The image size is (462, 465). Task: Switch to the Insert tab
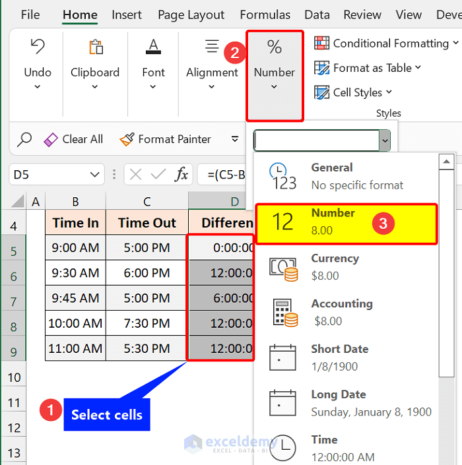coord(127,15)
